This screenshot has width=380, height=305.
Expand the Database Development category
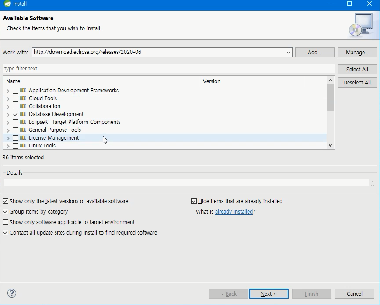[x=8, y=115]
